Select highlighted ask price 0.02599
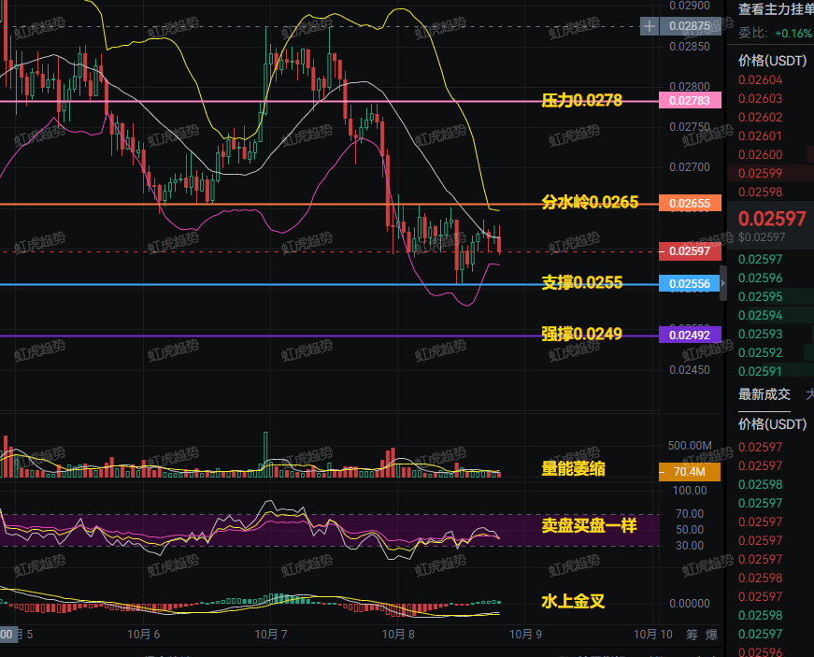This screenshot has width=814, height=657. pyautogui.click(x=760, y=173)
